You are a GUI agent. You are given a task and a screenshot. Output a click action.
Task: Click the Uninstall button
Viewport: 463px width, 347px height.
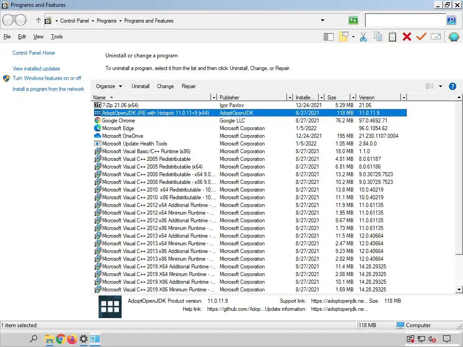(x=141, y=86)
